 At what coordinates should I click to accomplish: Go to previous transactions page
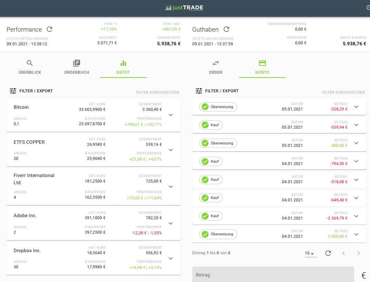tap(344, 253)
